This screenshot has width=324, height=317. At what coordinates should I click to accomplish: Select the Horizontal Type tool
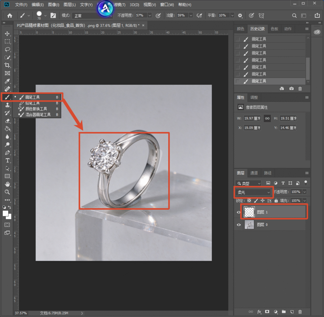tap(7, 161)
